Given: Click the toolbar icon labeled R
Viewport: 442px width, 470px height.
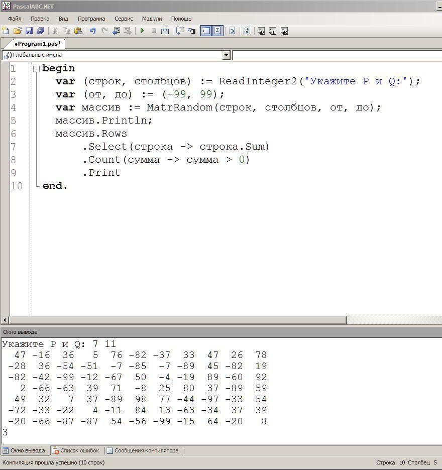Looking at the screenshot, I should (284, 31).
